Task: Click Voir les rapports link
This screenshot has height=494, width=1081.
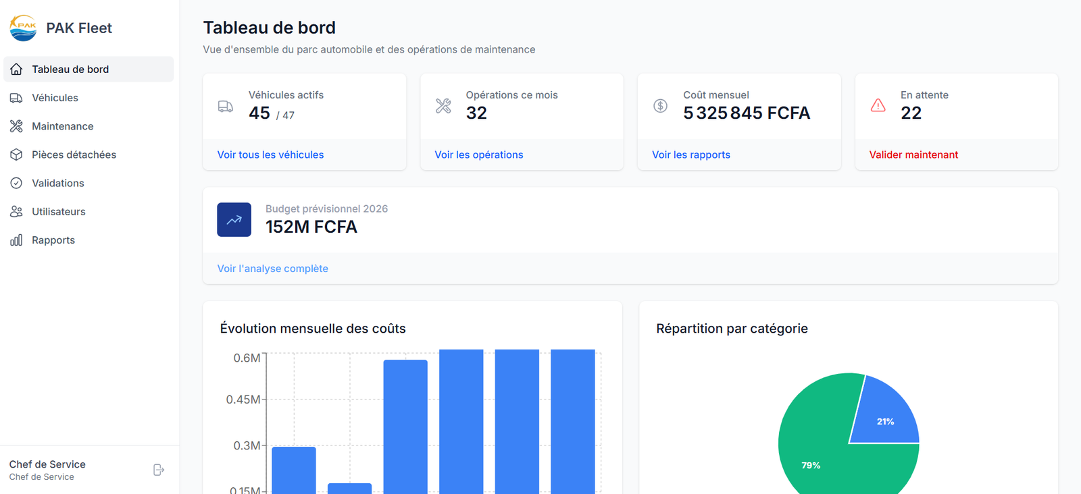Action: 690,155
